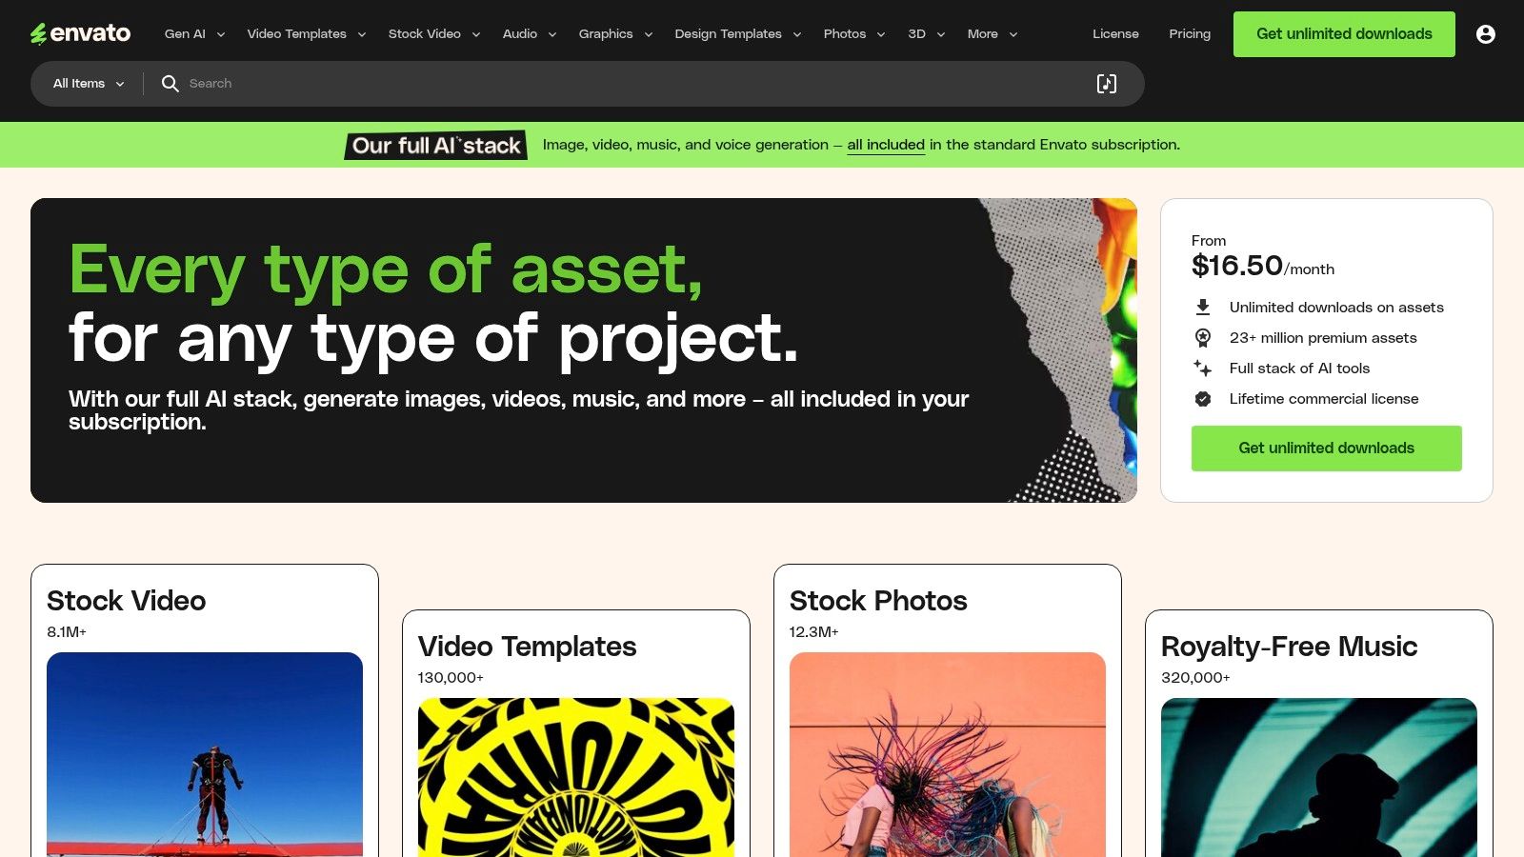
Task: Click the search magnifier icon
Action: 170,84
